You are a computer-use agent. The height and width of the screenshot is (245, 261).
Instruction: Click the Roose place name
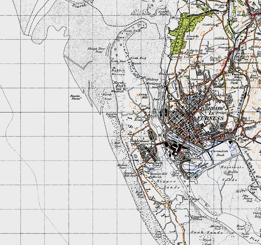[249, 120]
